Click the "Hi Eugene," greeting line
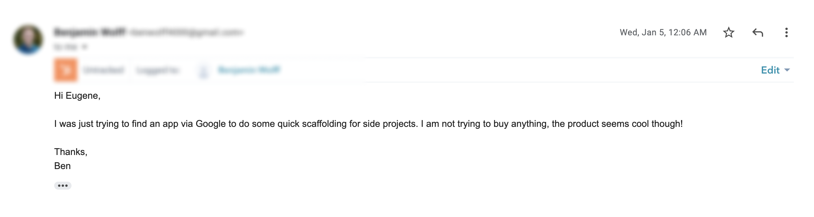 point(77,96)
